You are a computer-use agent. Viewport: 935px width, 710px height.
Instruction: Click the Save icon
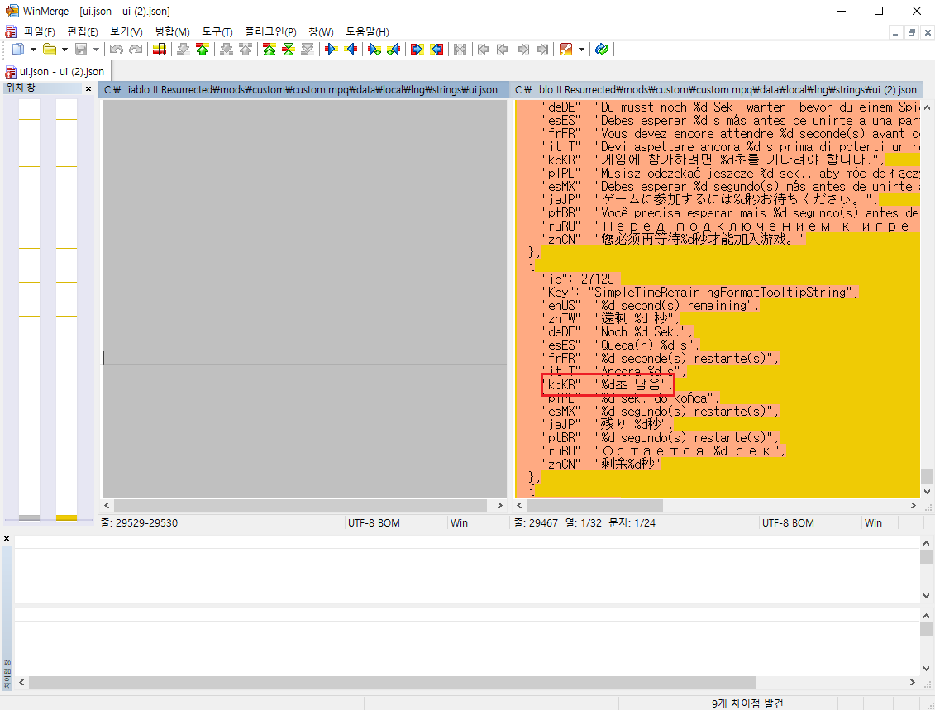coord(82,50)
